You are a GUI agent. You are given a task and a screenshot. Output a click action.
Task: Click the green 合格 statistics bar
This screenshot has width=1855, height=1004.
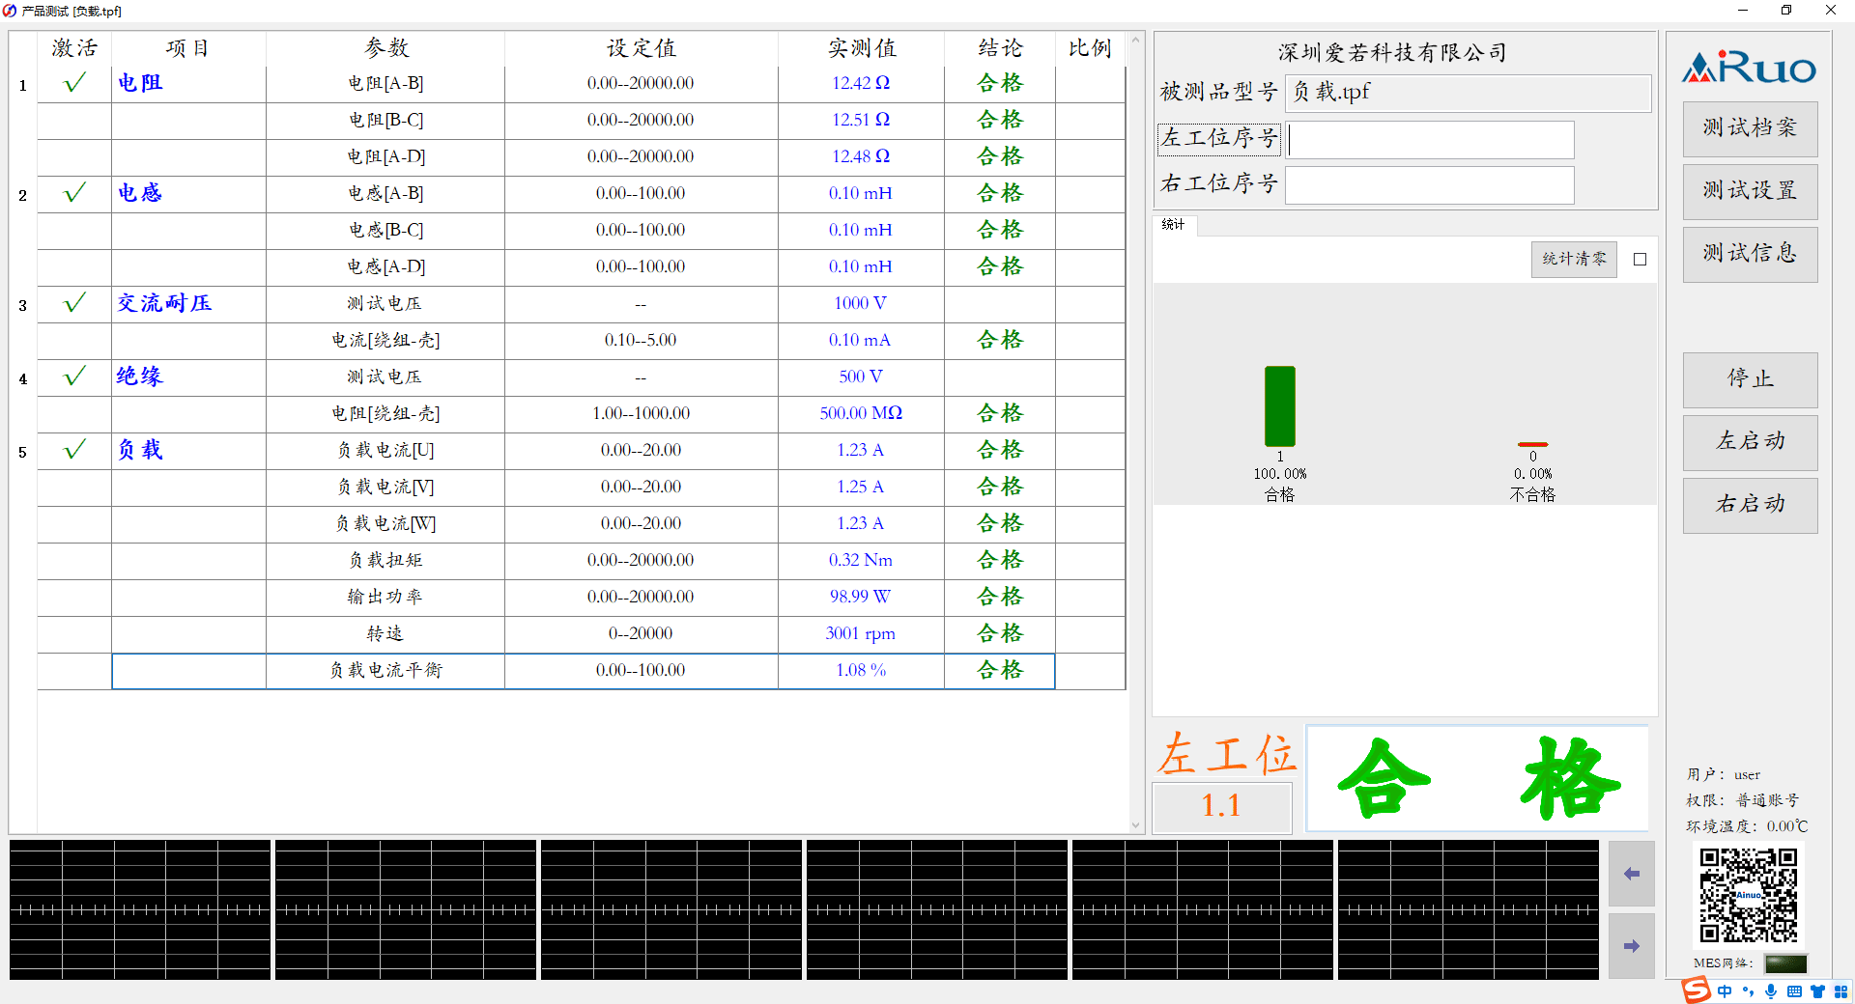pos(1279,405)
